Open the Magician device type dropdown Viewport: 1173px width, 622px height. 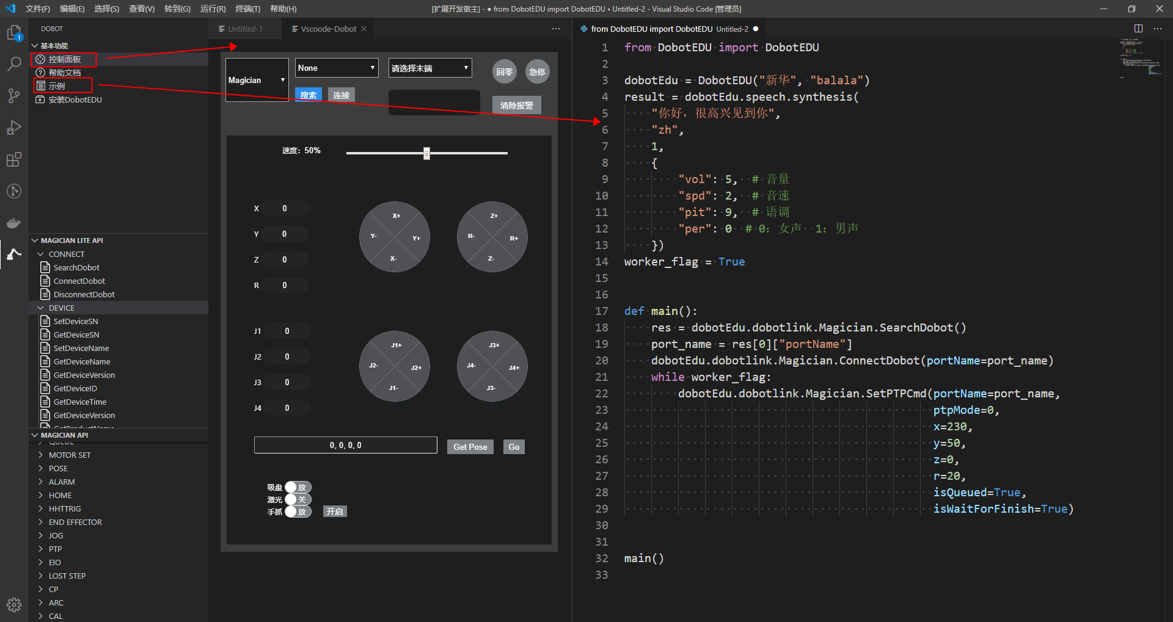click(257, 80)
